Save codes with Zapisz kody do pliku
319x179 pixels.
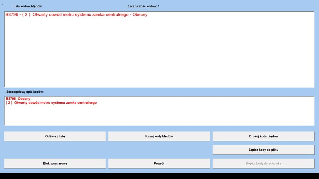[x=263, y=150]
